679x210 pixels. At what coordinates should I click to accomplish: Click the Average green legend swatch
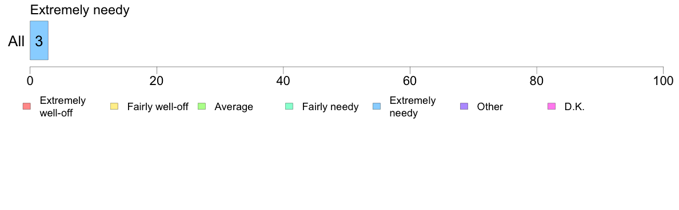(202, 106)
